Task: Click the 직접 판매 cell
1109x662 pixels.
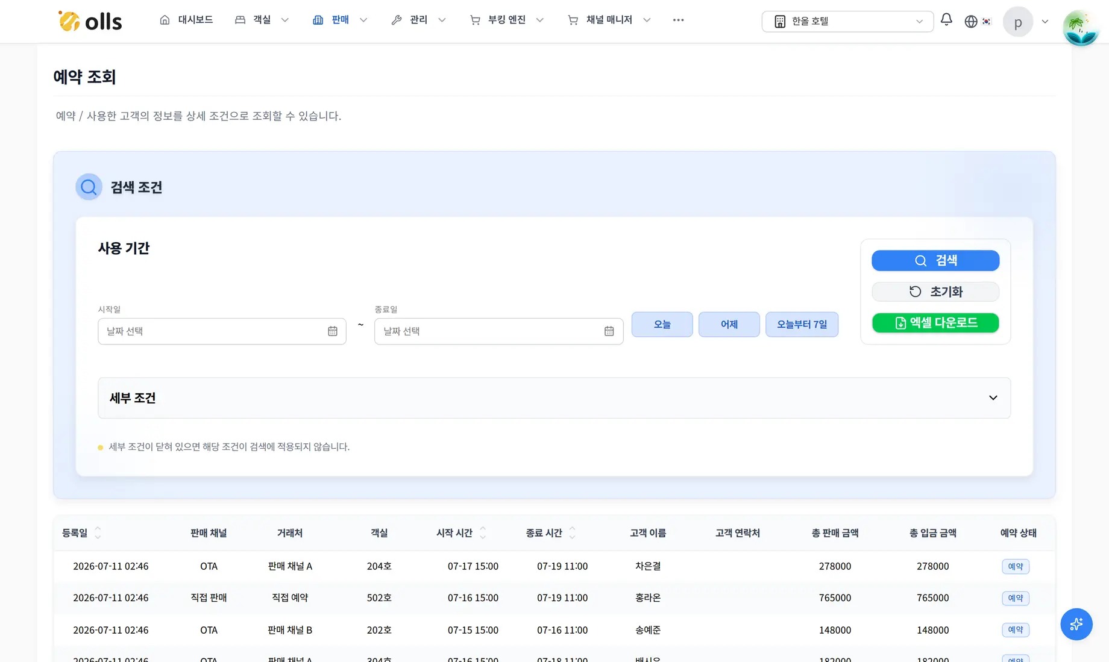Action: point(209,598)
